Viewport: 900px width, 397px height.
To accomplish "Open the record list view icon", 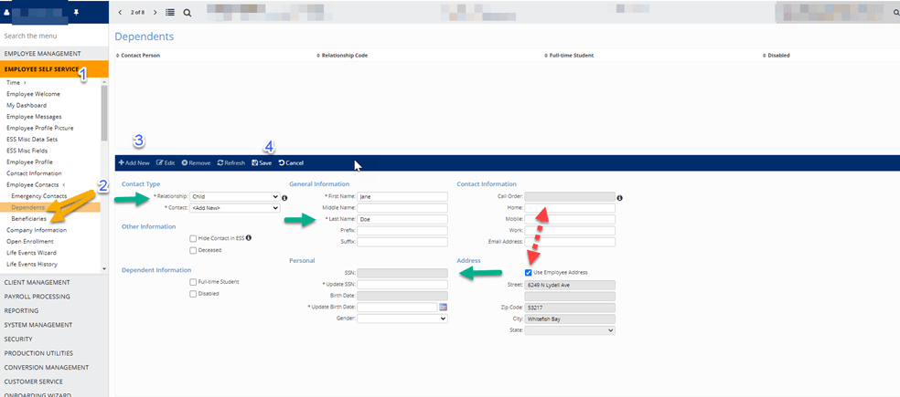I will [x=170, y=12].
